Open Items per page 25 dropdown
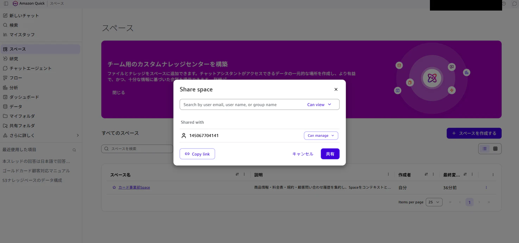Image resolution: width=519 pixels, height=243 pixels. (x=434, y=202)
